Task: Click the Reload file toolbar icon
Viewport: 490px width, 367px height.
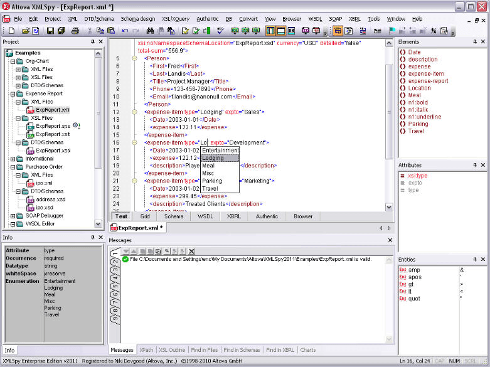Action: coord(36,31)
